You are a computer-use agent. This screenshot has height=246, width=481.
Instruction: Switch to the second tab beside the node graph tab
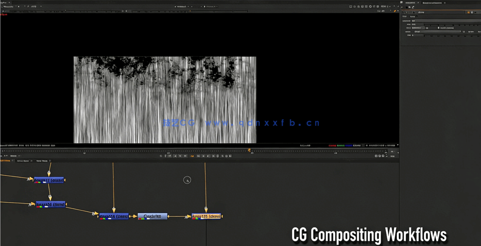[x=23, y=161]
